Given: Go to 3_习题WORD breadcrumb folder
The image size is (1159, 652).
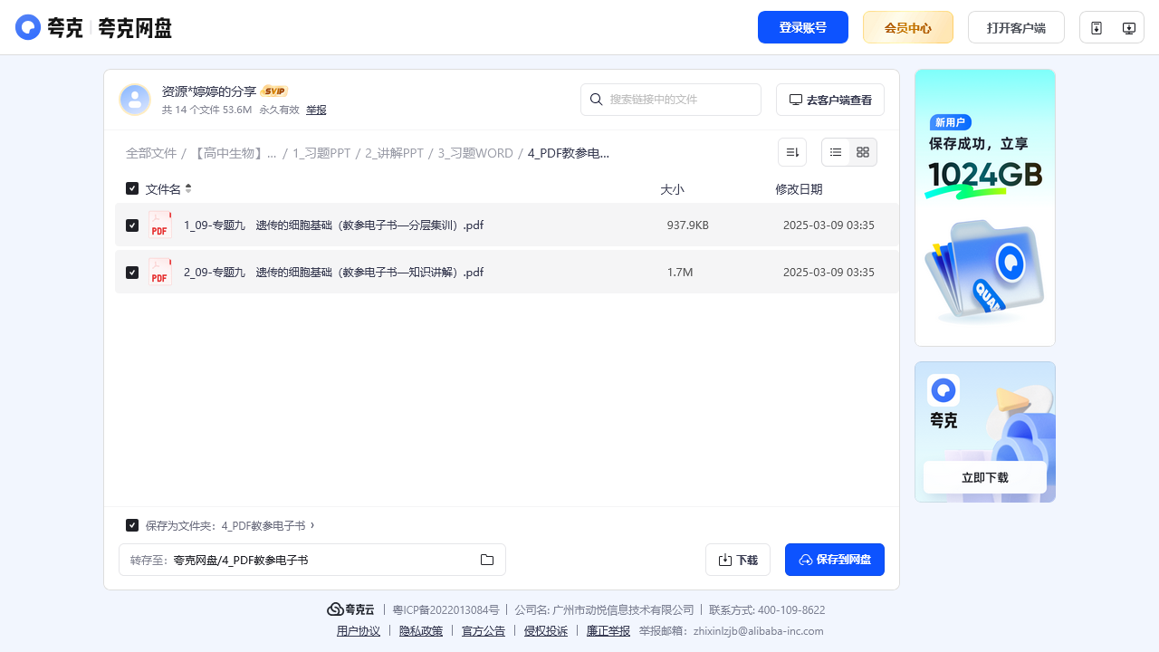Looking at the screenshot, I should coord(475,153).
